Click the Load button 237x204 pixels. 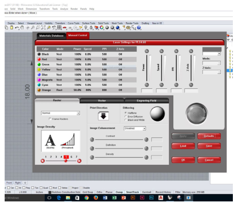[183, 146]
